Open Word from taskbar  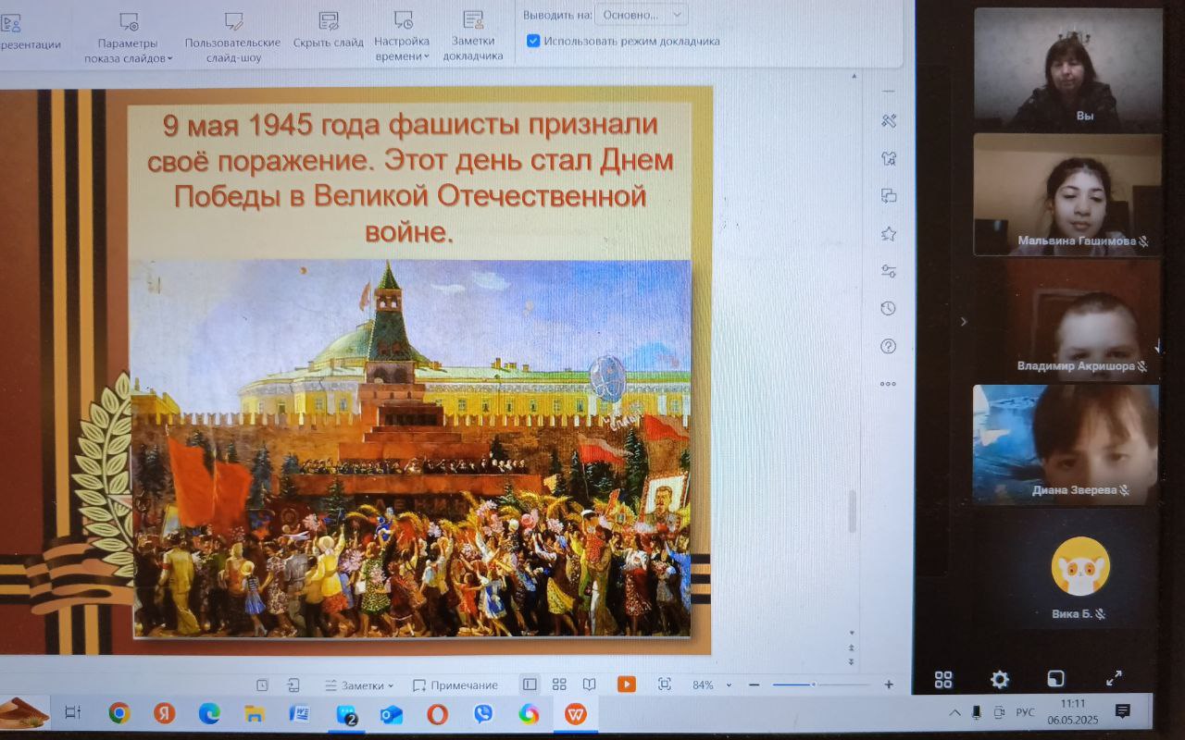point(300,713)
